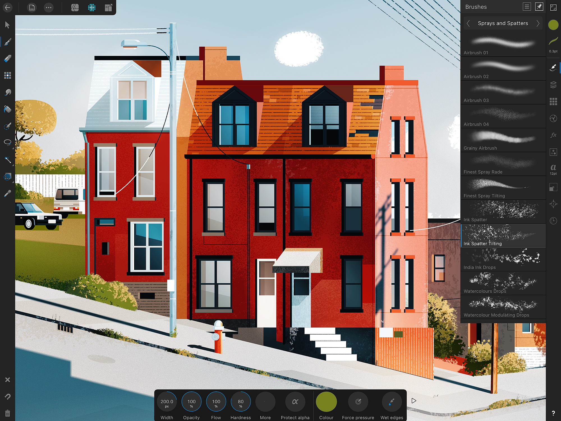The image size is (561, 421).
Task: Open the History studio clock icon
Action: click(x=553, y=221)
